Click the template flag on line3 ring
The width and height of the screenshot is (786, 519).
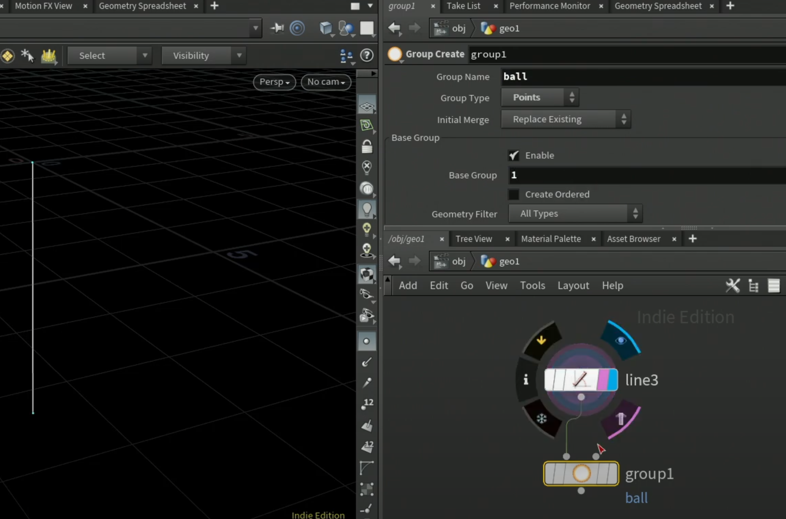(620, 419)
